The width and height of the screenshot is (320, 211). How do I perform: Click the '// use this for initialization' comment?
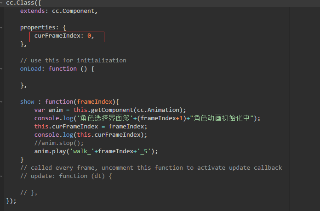(73, 61)
